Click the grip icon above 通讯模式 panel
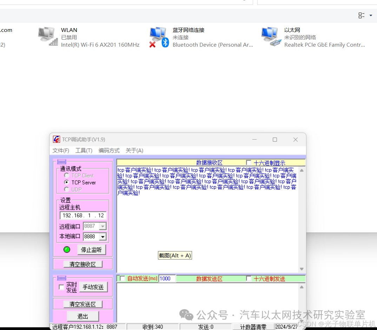The height and width of the screenshot is (330, 377). 62,162
